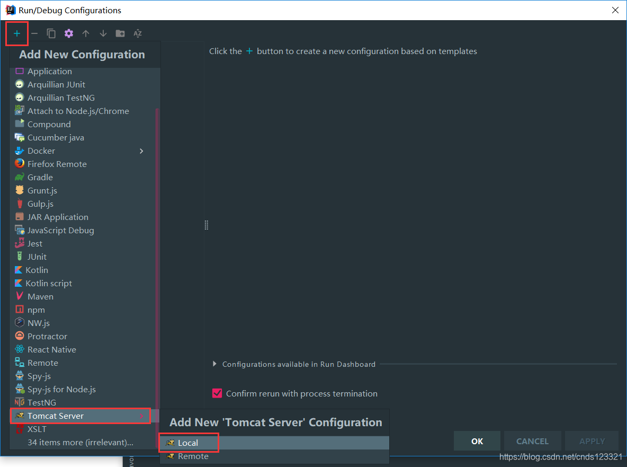627x467 pixels.
Task: Choose Remote Tomcat Server configuration
Action: 274,456
